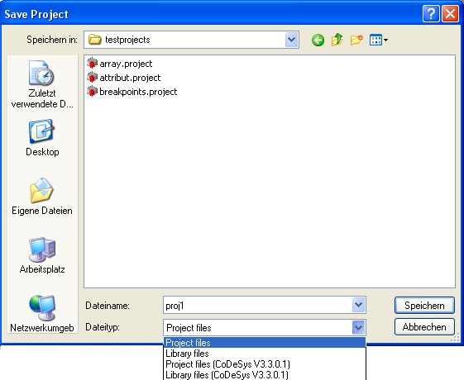Click into the Dateiname text field
Screen dimensions: 464x380
point(257,305)
